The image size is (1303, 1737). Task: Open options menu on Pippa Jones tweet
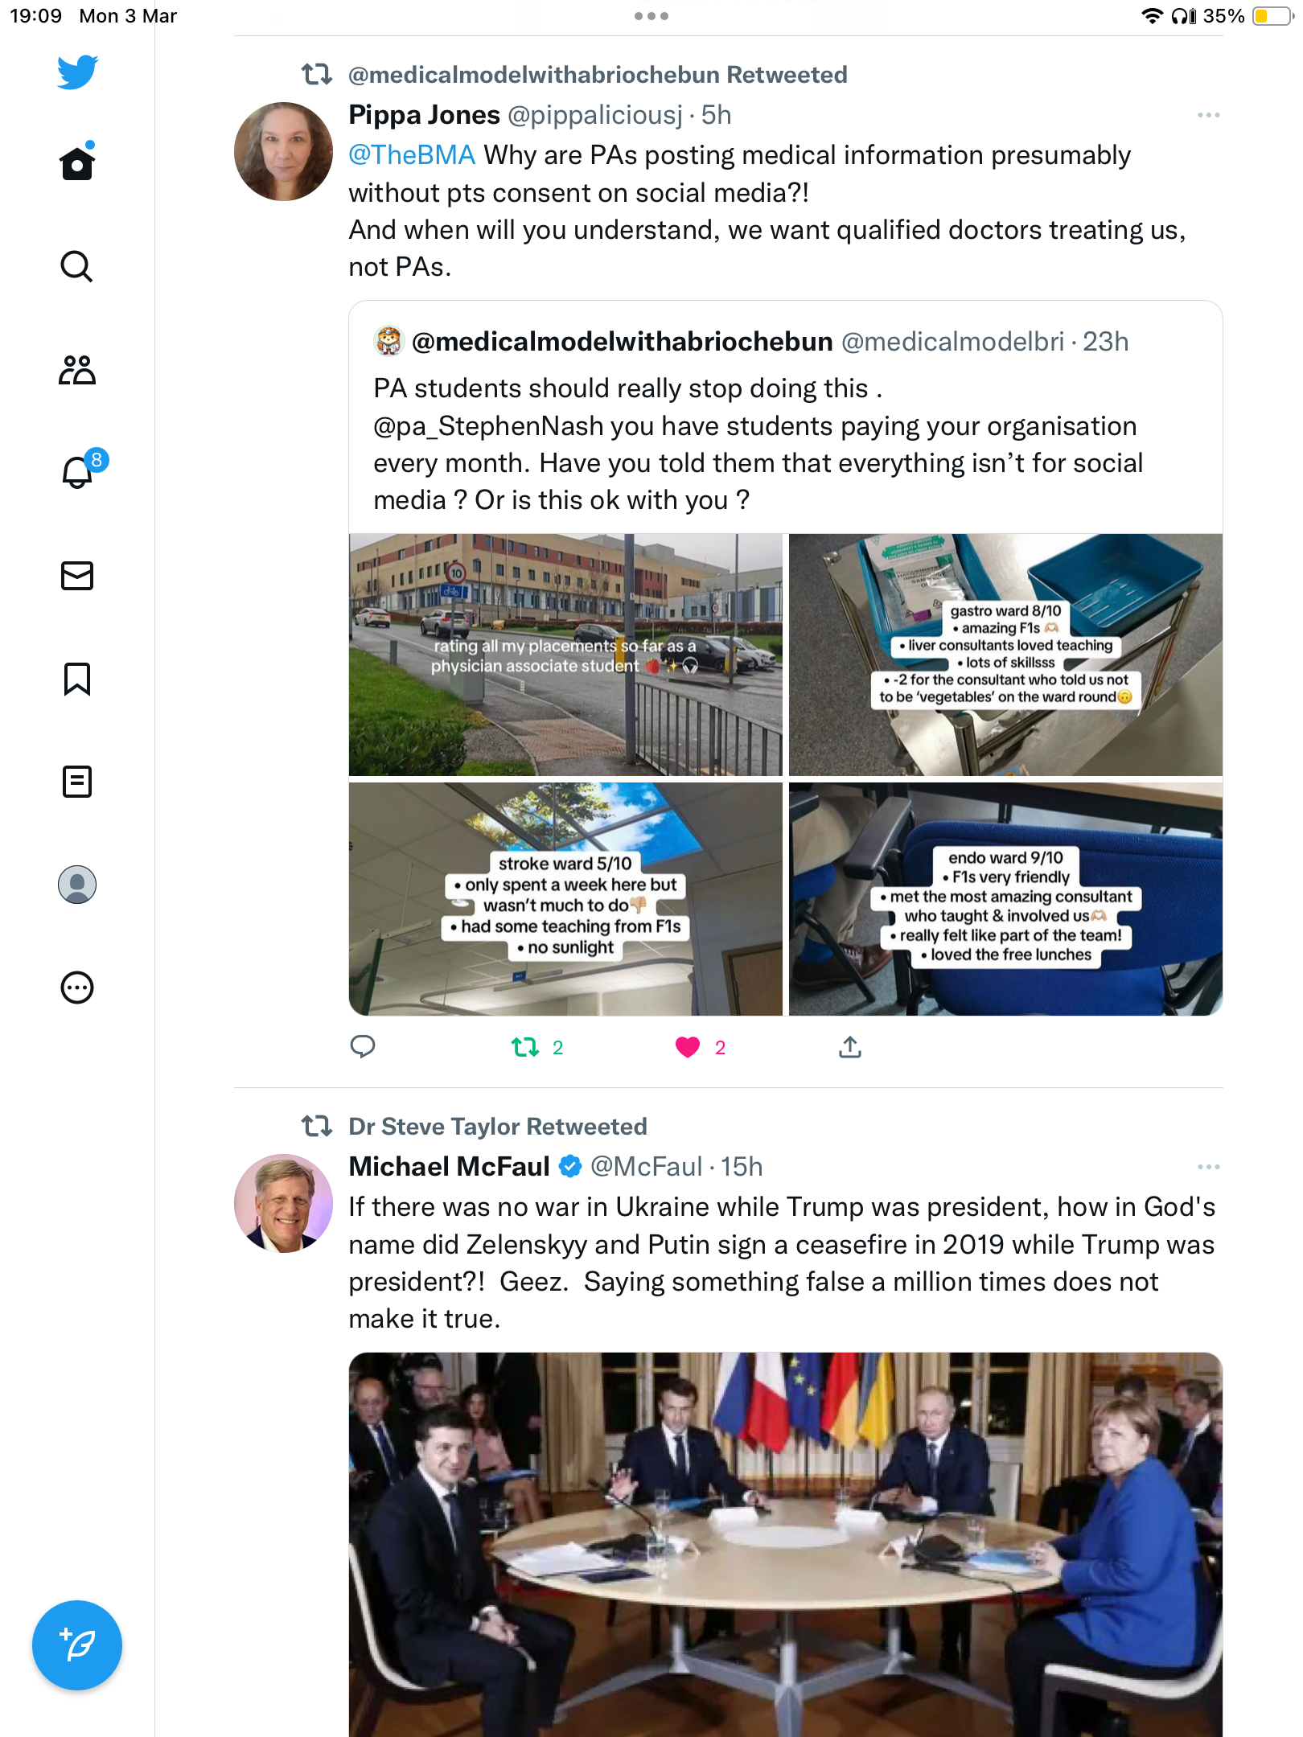[x=1208, y=115]
